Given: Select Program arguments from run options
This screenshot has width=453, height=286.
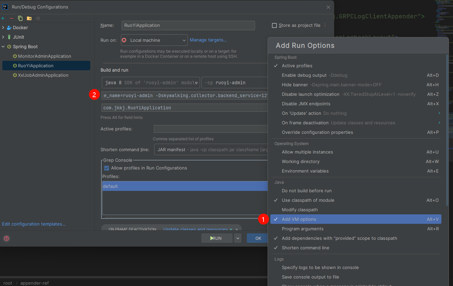Looking at the screenshot, I should pyautogui.click(x=302, y=229).
